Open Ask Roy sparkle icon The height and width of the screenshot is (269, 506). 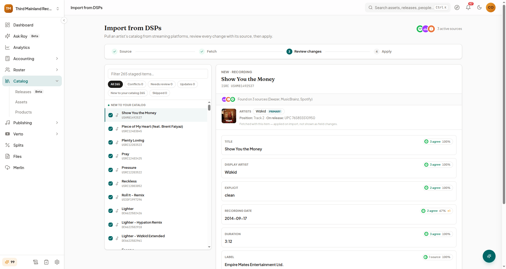pos(7,36)
